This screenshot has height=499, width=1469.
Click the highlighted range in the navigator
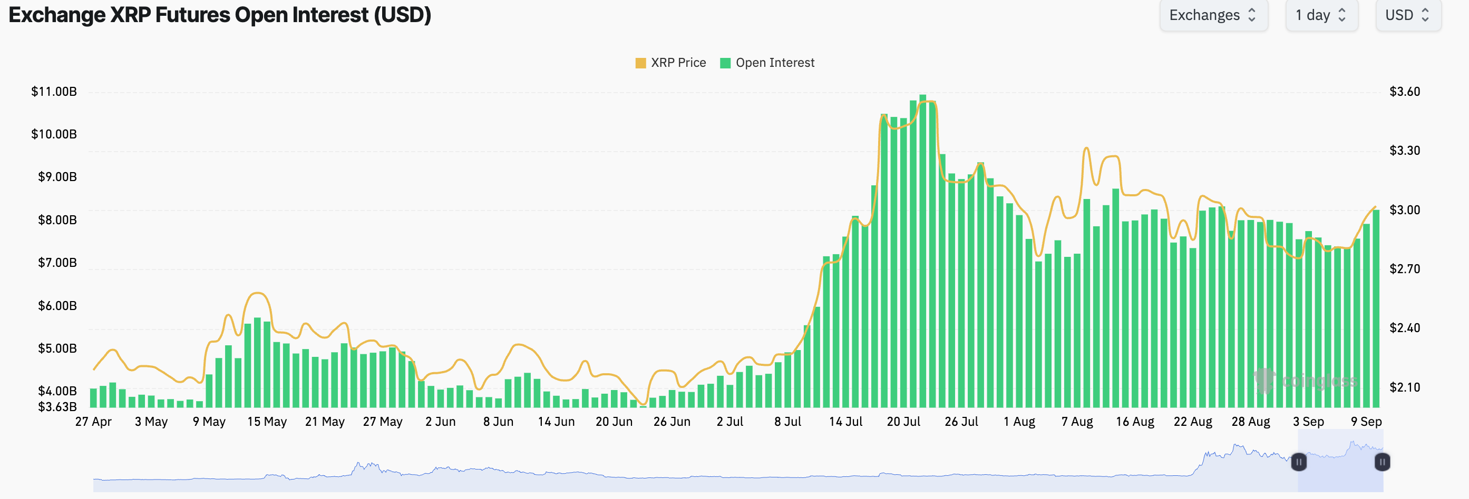(1340, 462)
